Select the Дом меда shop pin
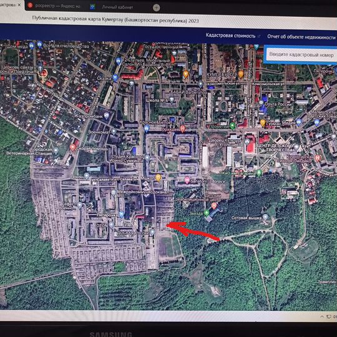The width and height of the screenshot is (337, 337). coord(32,46)
